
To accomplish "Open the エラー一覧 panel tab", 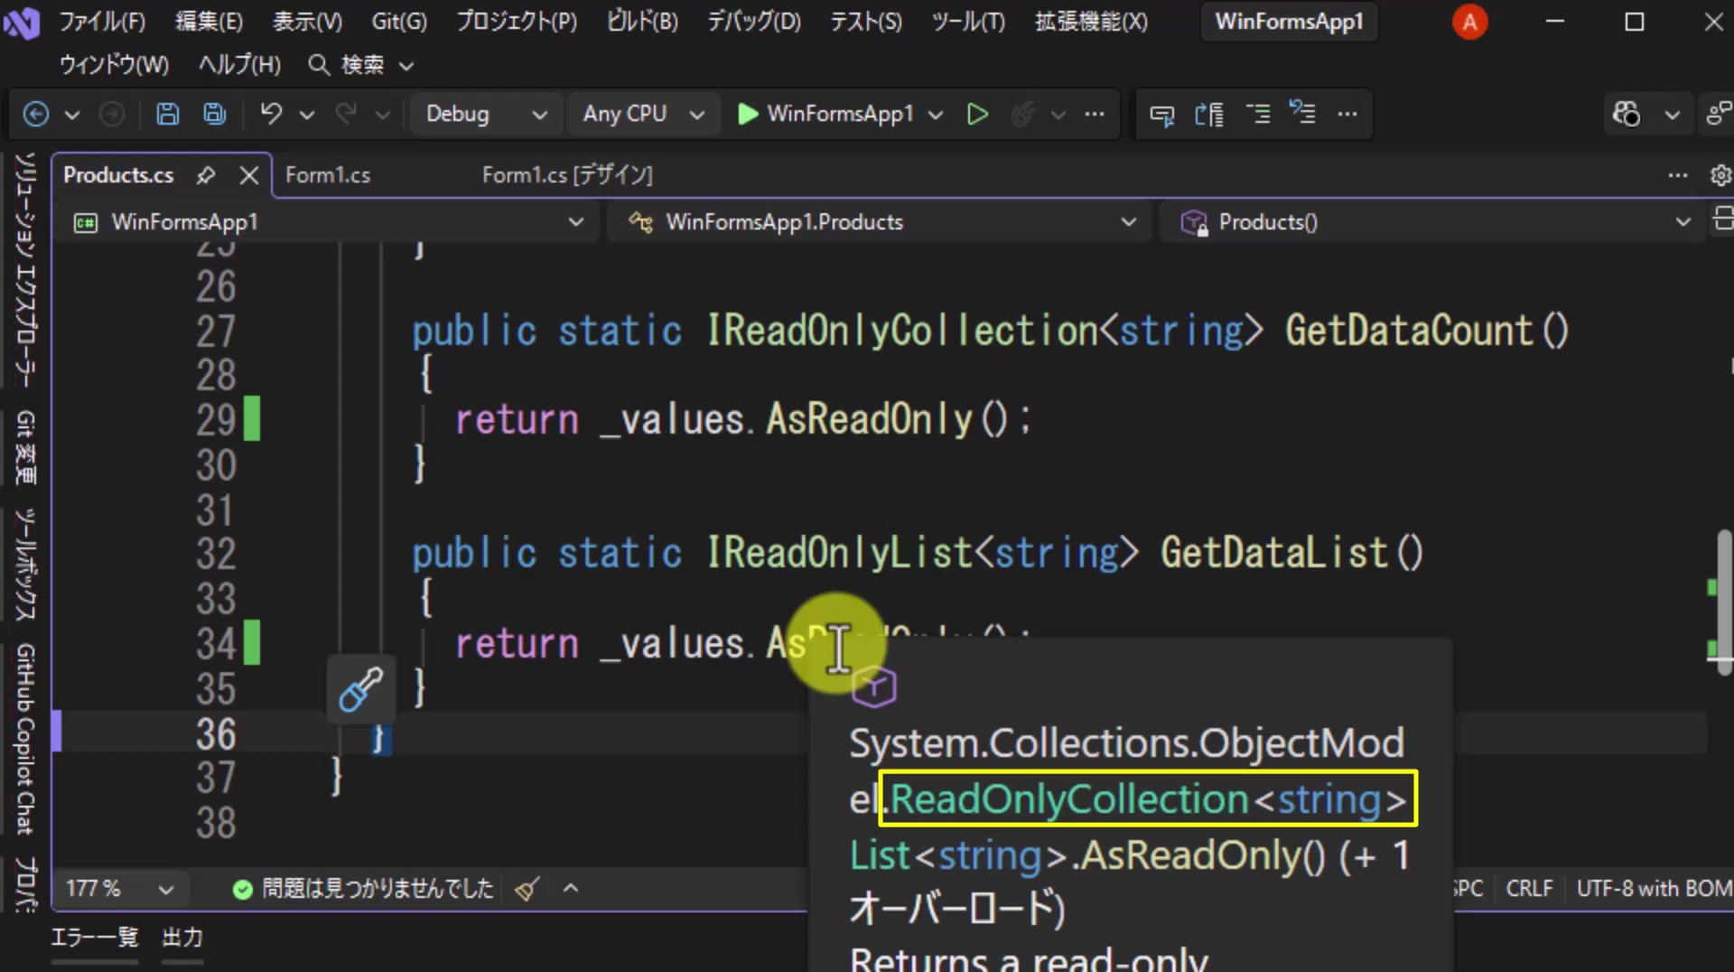I will point(95,938).
